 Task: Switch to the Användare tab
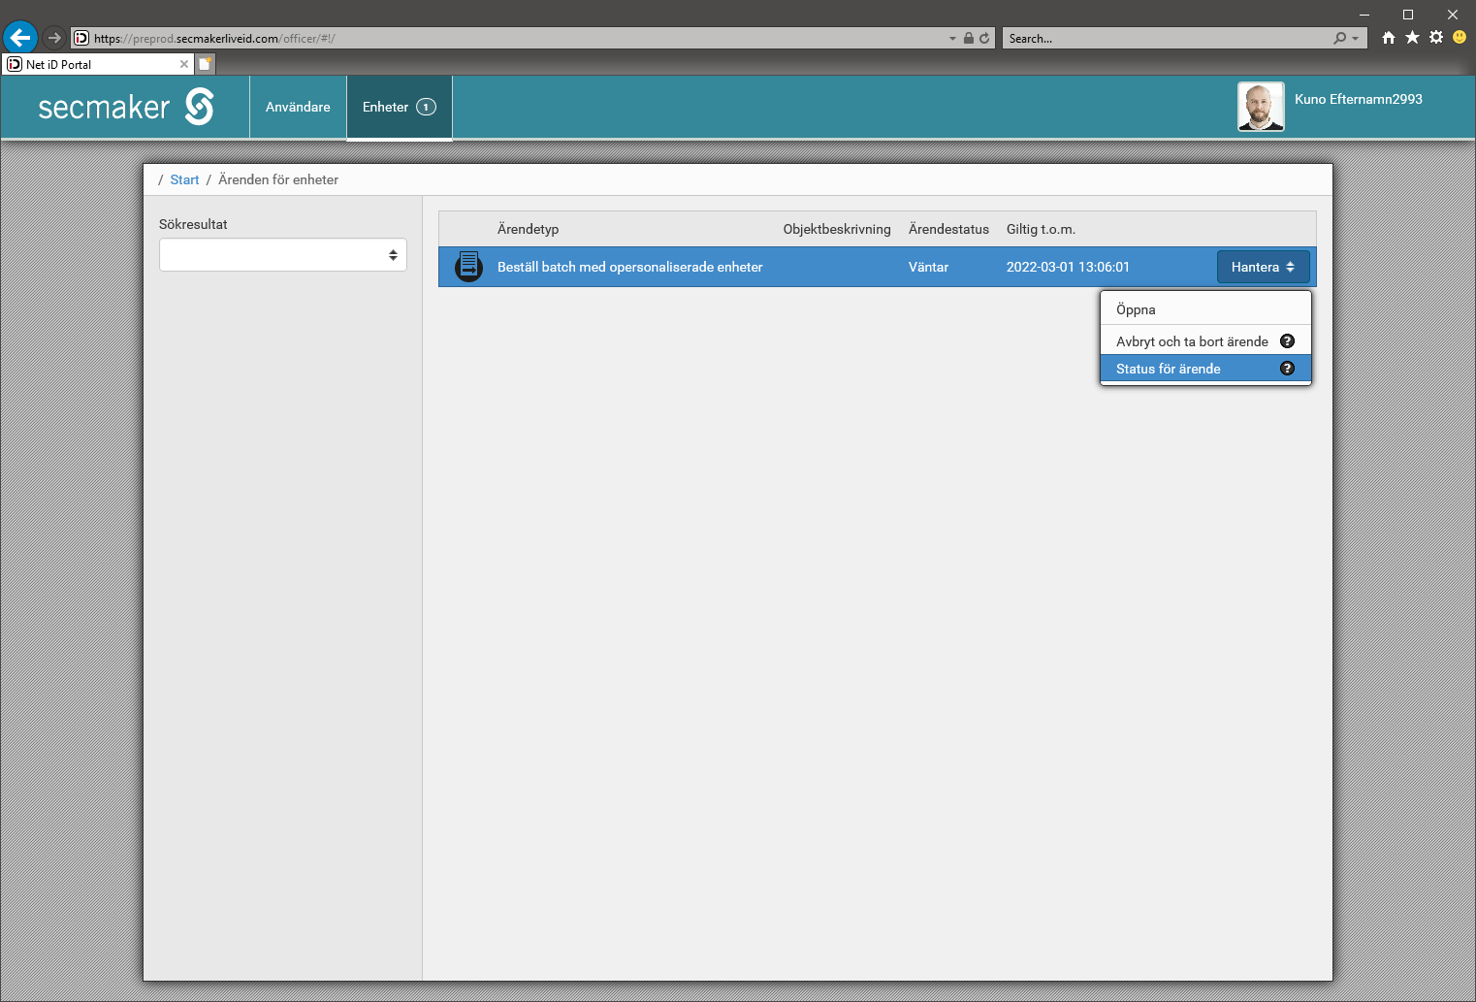[298, 107]
